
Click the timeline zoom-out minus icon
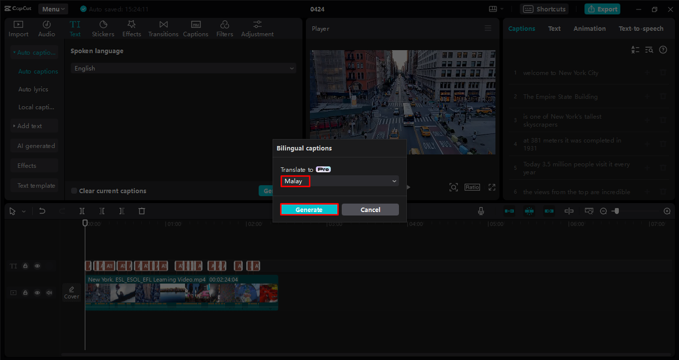pyautogui.click(x=603, y=211)
